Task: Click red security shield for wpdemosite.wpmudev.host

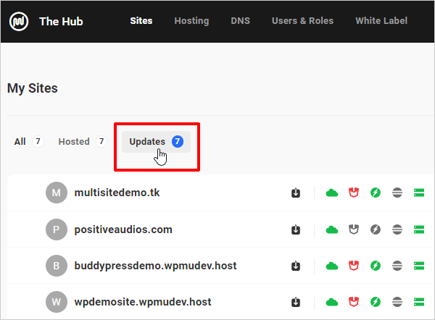Action: 354,302
